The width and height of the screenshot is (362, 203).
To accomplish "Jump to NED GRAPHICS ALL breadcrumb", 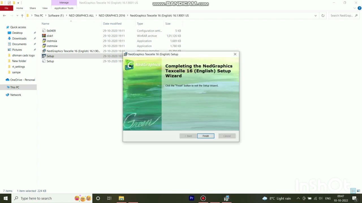I will (x=81, y=16).
